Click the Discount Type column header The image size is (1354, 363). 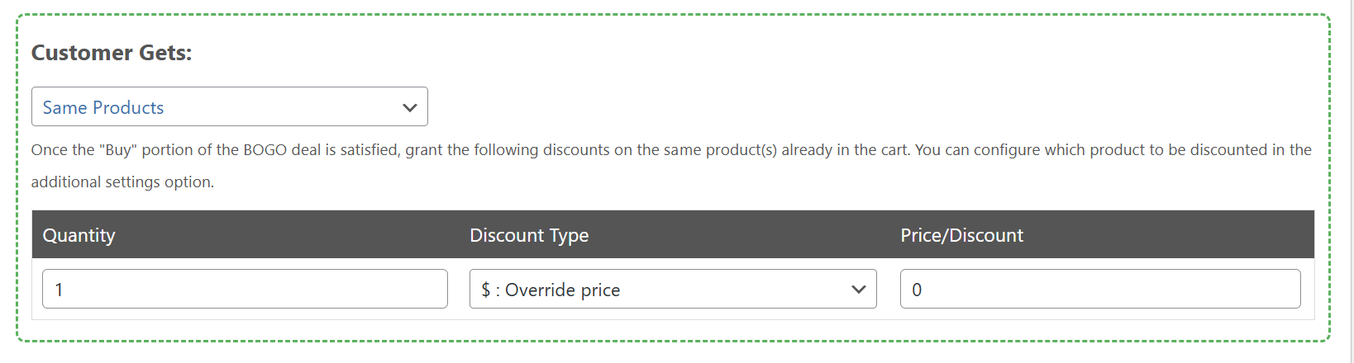coord(529,235)
